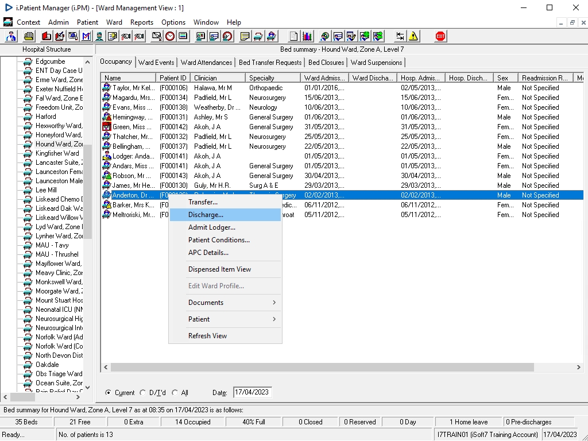588x441 pixels.
Task: Click the table scroll-right arrow
Action: [579, 367]
